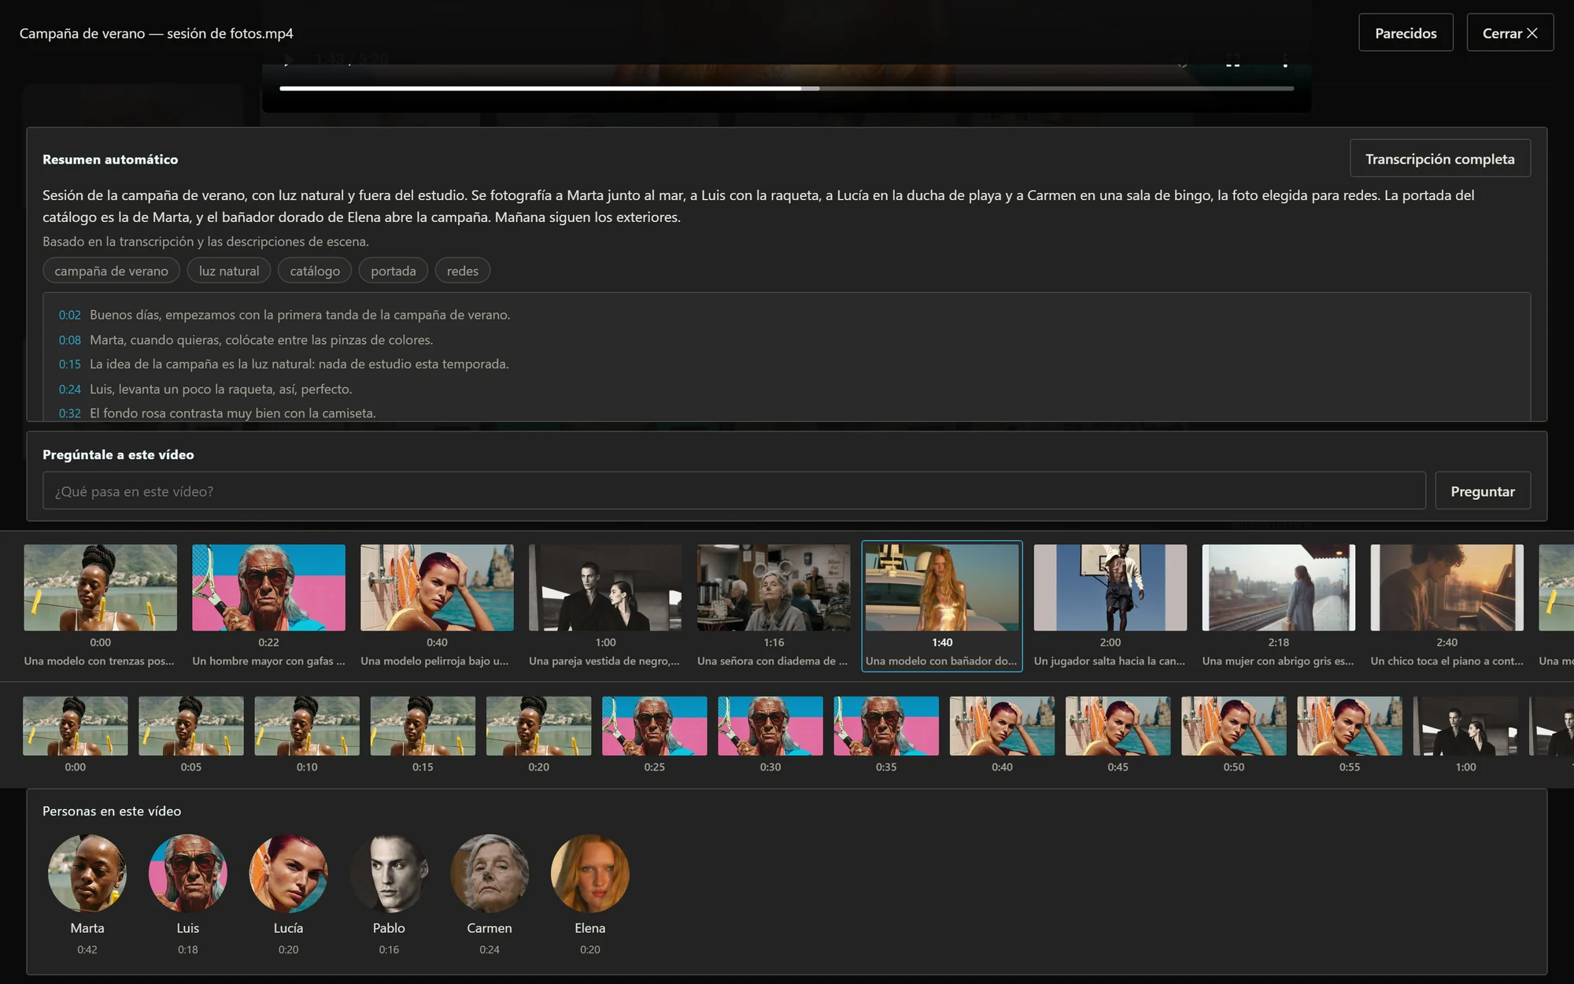Open the Parecidos similar videos button
This screenshot has height=984, width=1574.
pyautogui.click(x=1406, y=33)
